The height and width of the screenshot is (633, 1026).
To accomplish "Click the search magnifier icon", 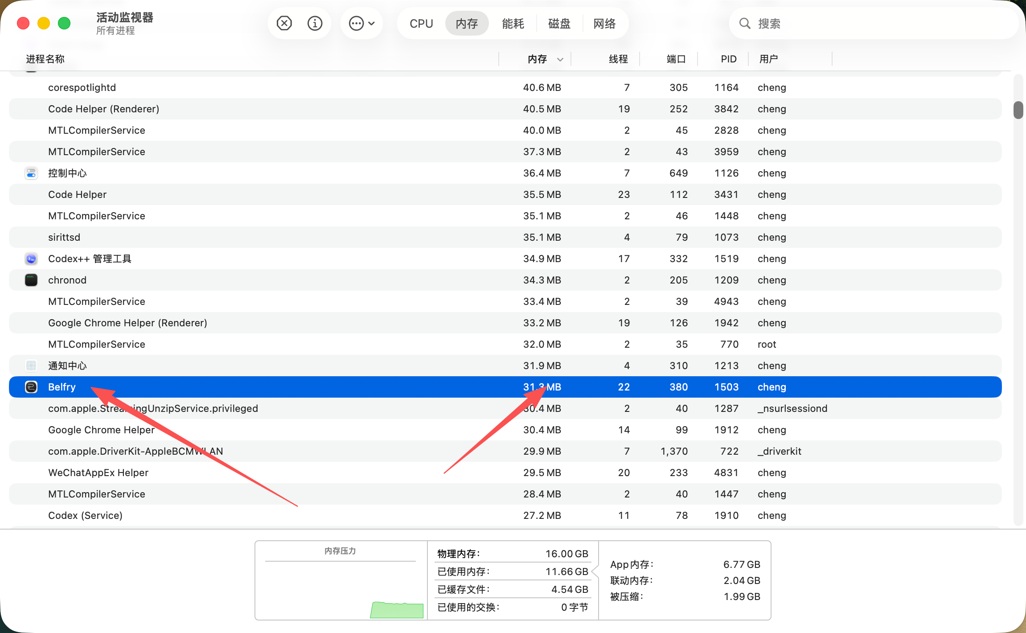I will (745, 23).
